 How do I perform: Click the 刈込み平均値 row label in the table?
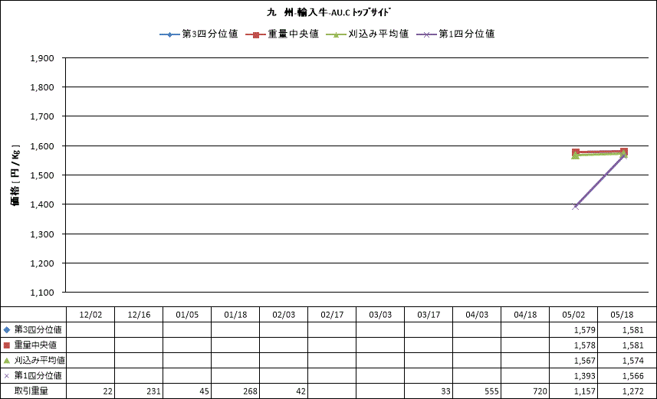tap(40, 361)
